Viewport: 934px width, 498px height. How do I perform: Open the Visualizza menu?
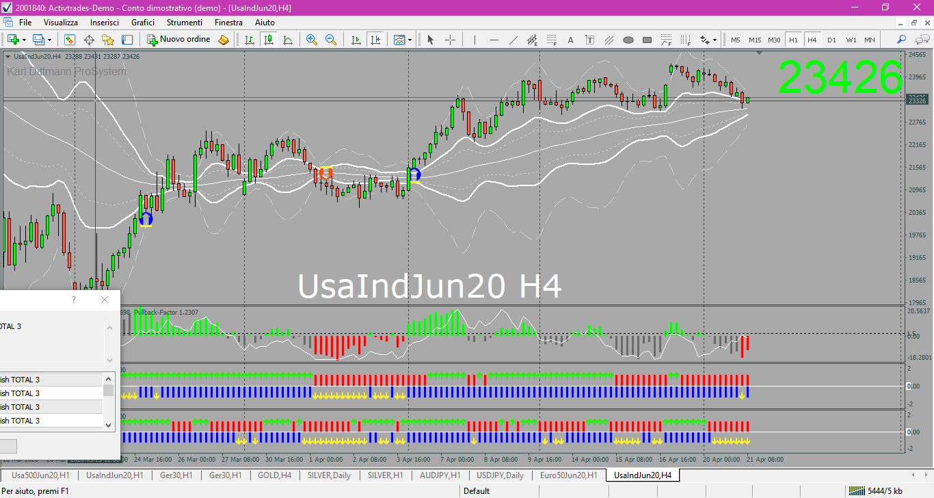click(x=61, y=23)
